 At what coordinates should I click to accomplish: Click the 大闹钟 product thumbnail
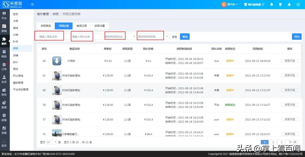click(x=57, y=61)
